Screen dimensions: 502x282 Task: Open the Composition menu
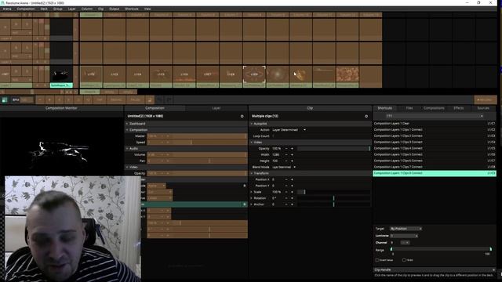click(x=26, y=9)
